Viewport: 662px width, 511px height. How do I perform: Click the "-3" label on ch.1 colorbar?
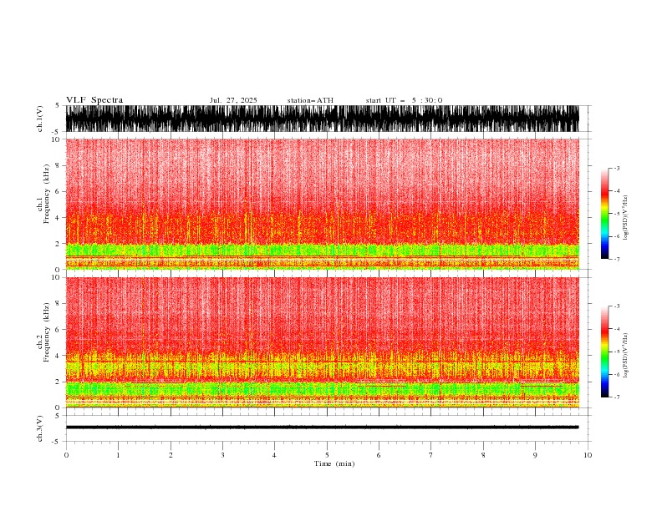pos(617,168)
